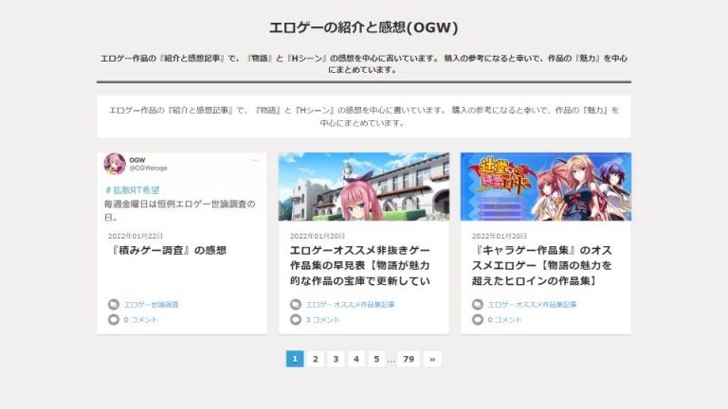Jump to page 3 in pagination

tap(336, 359)
